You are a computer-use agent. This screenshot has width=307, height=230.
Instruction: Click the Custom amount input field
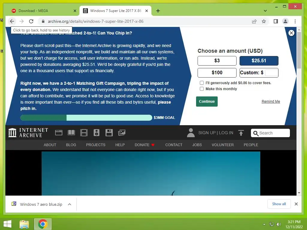click(271, 72)
